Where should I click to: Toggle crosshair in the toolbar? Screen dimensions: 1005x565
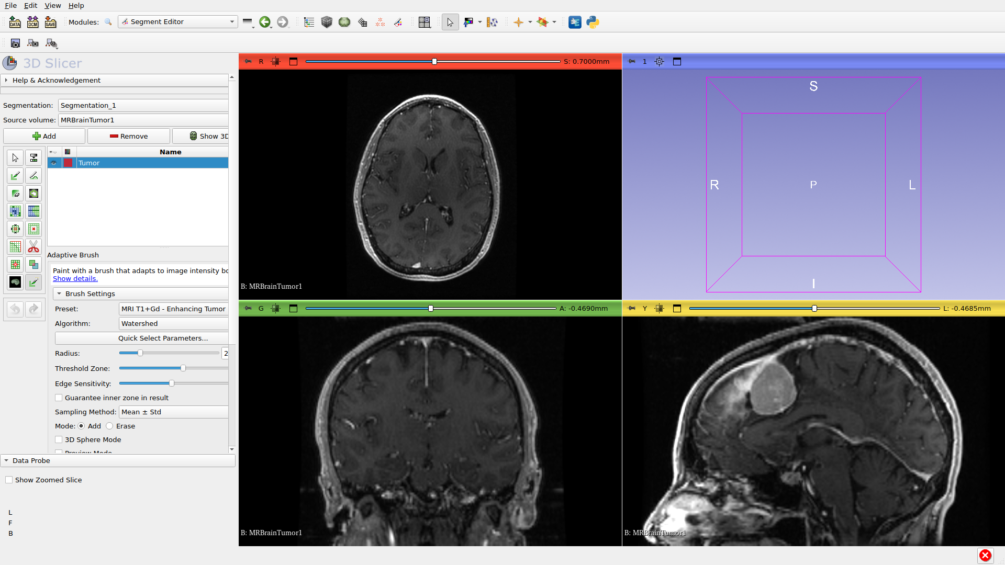point(518,22)
